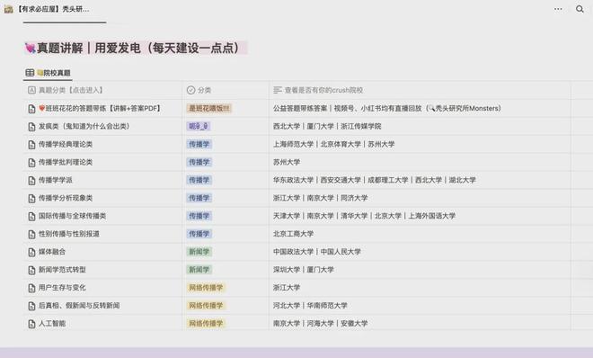
Task: Click page icon of 班班花花的答题带练 row
Action: click(31, 109)
